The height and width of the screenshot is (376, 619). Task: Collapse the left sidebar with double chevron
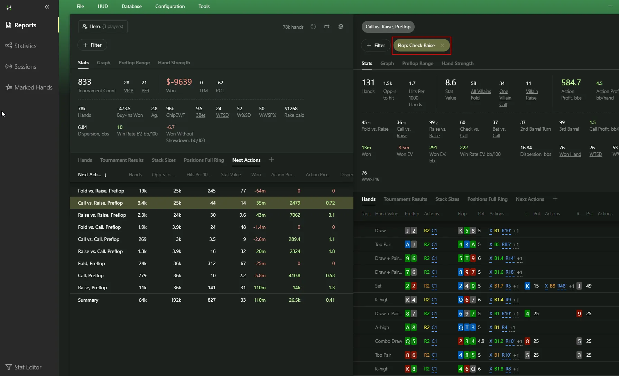point(47,7)
